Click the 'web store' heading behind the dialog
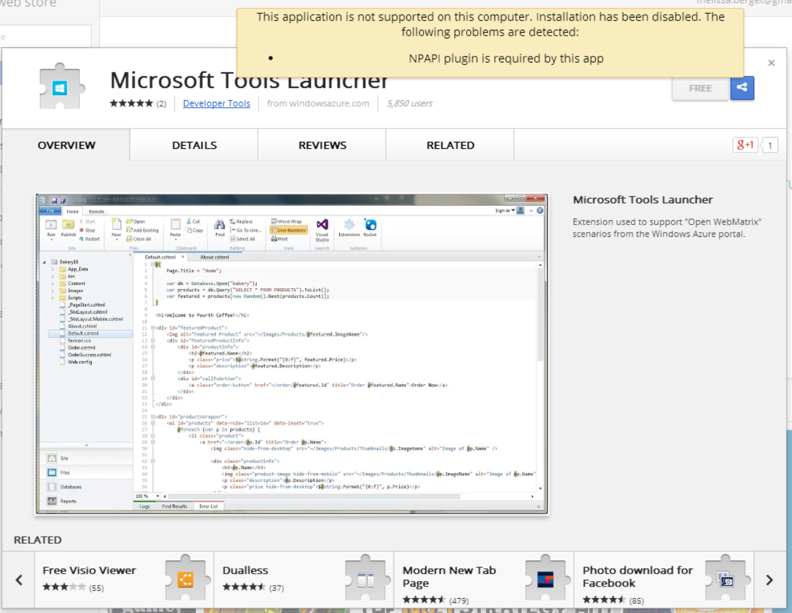 tap(28, 4)
